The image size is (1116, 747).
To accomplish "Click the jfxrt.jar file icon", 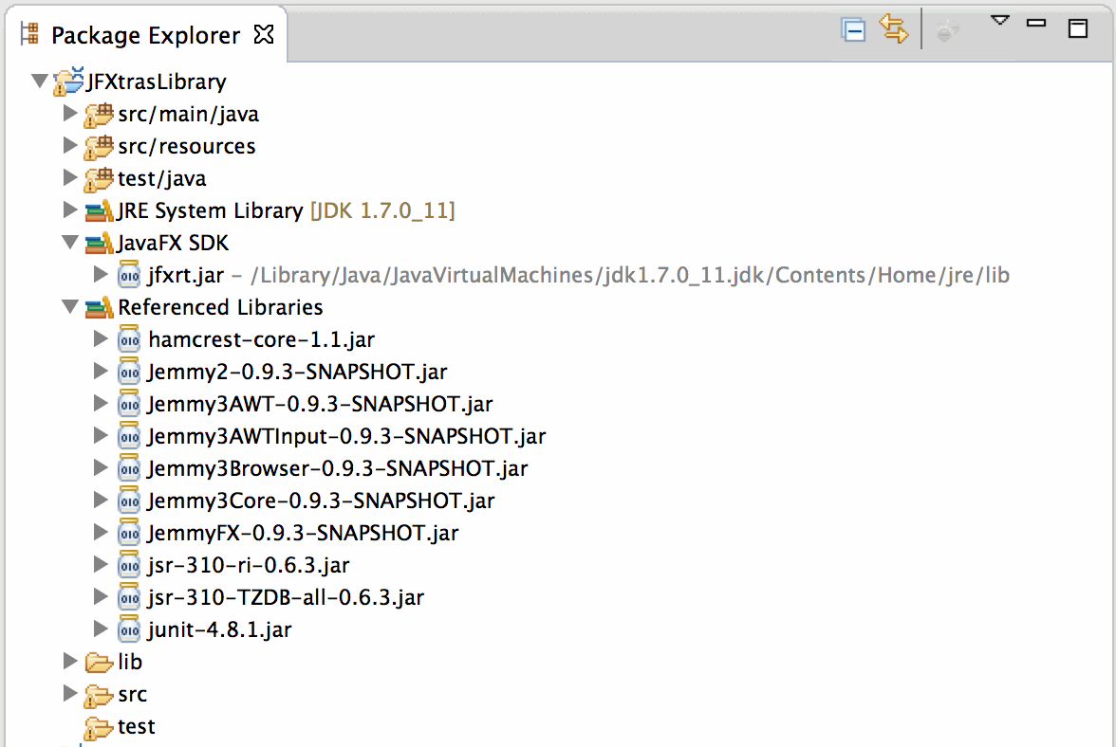I will tap(129, 276).
